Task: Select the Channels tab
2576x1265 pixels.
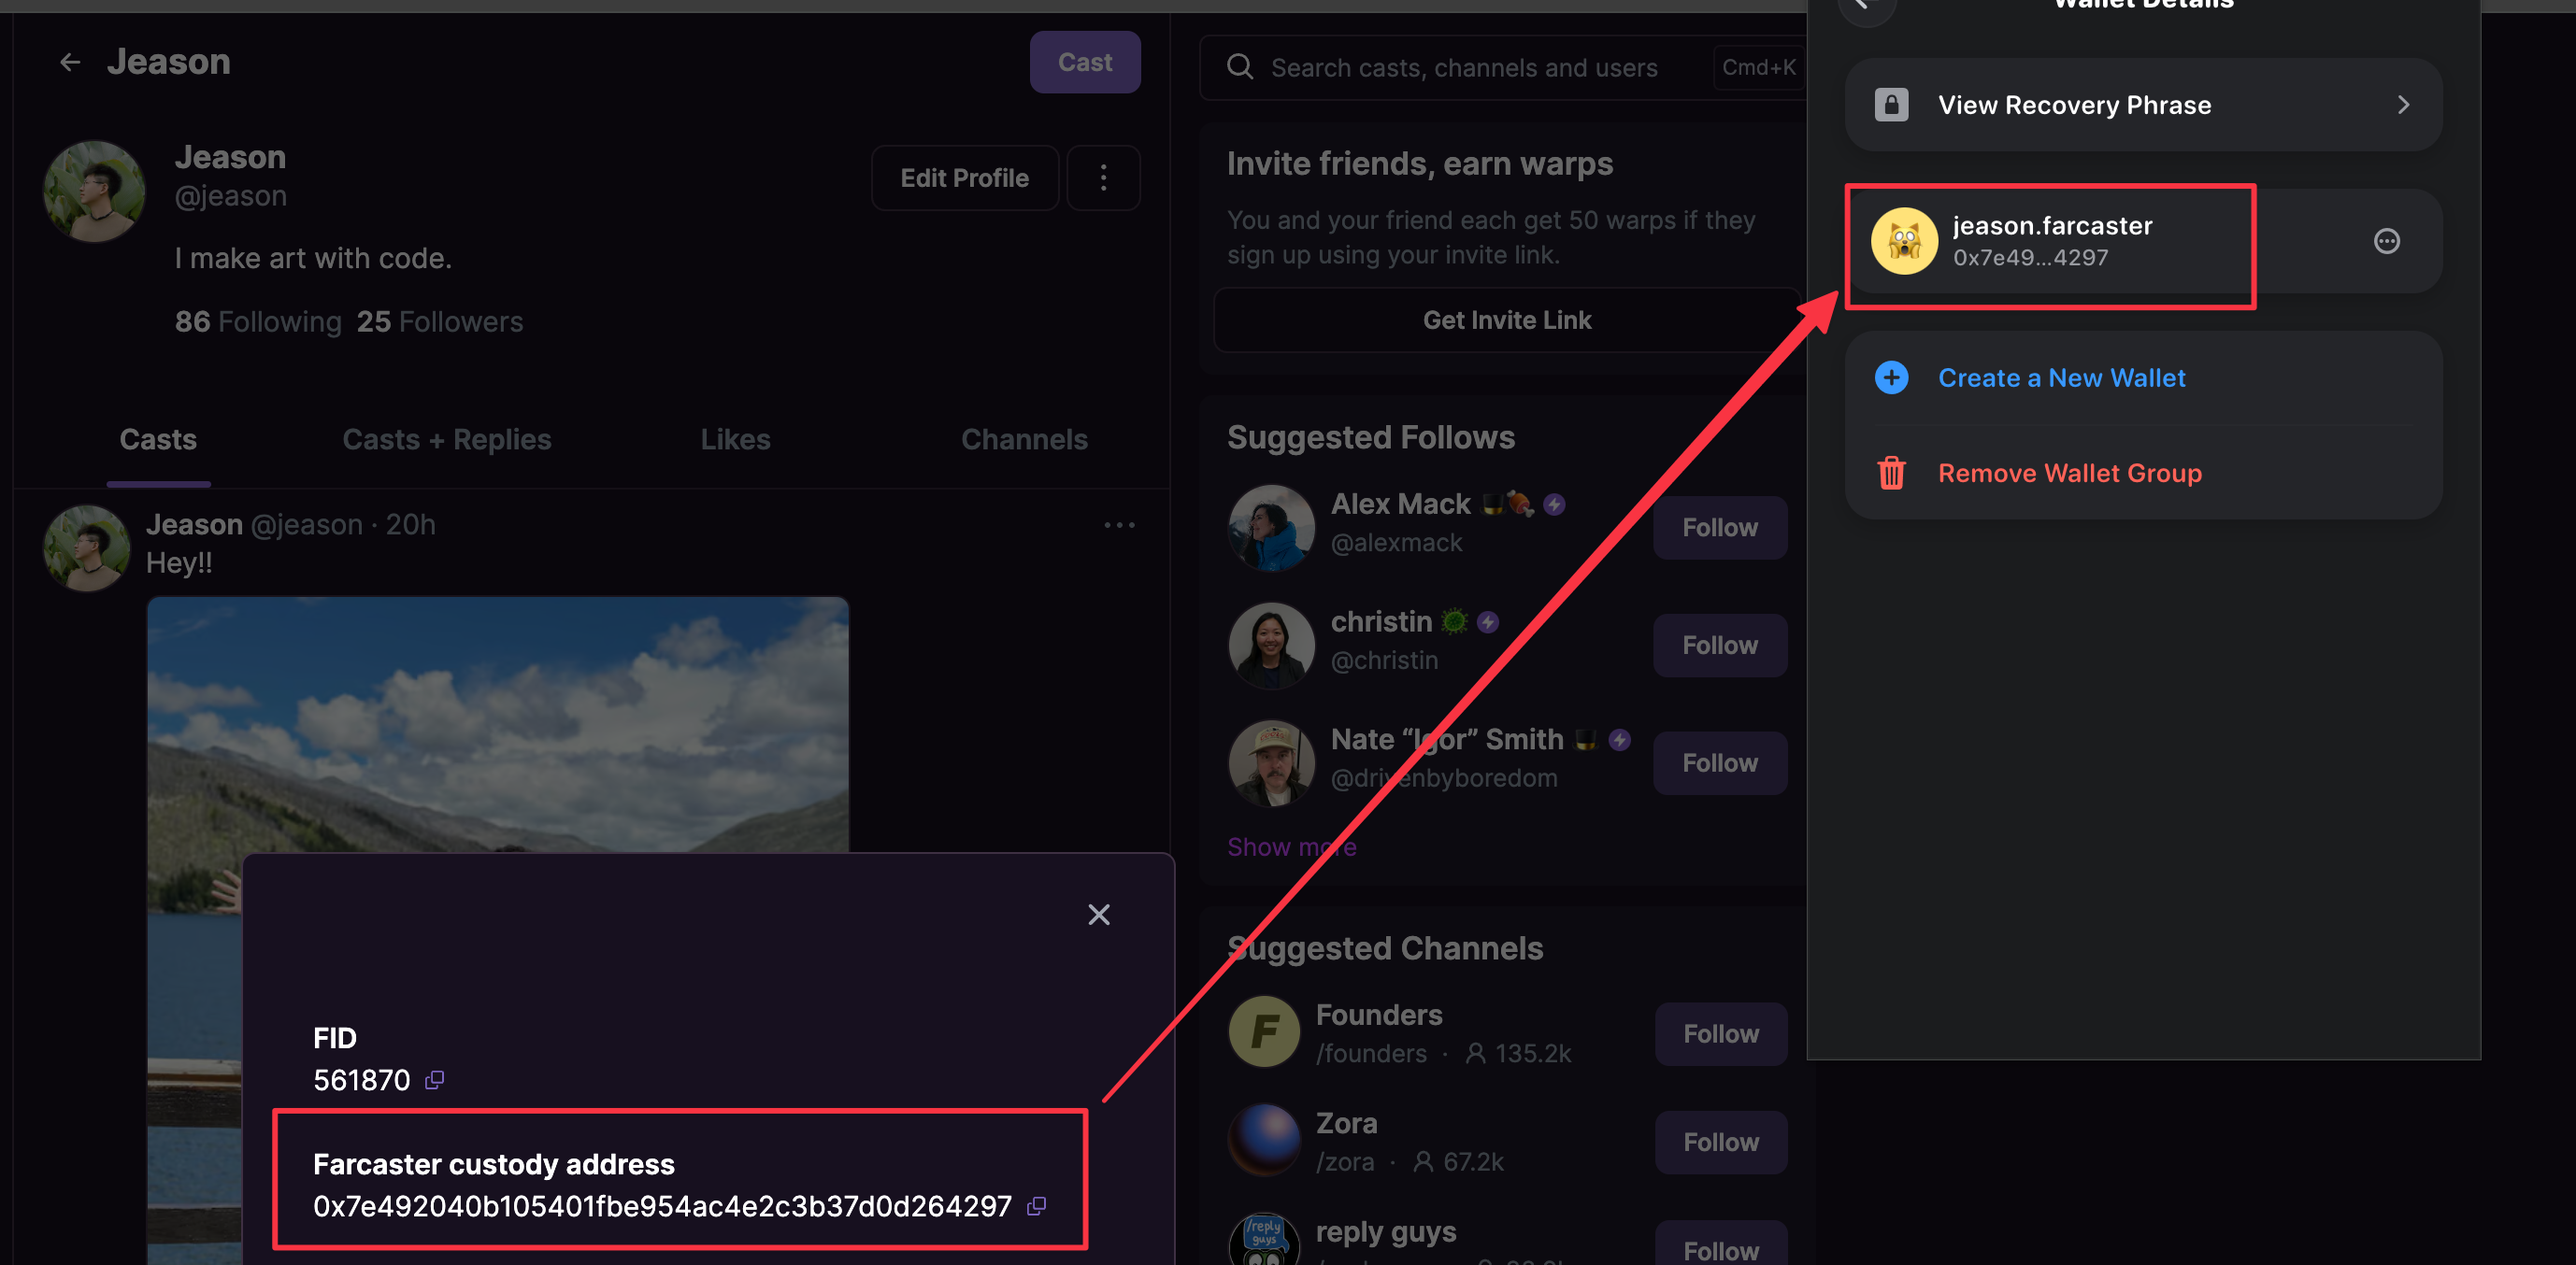Action: pyautogui.click(x=1023, y=440)
